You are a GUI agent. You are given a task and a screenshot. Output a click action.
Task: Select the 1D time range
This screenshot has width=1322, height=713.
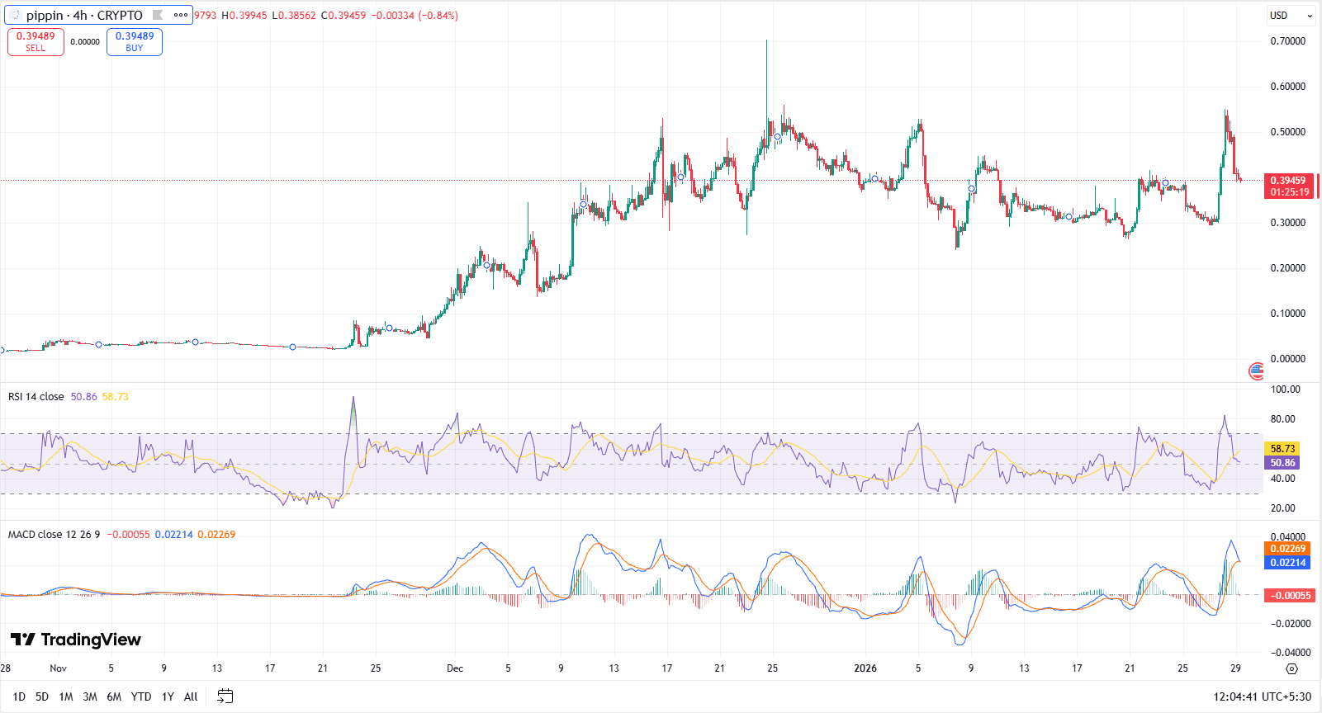pos(19,696)
